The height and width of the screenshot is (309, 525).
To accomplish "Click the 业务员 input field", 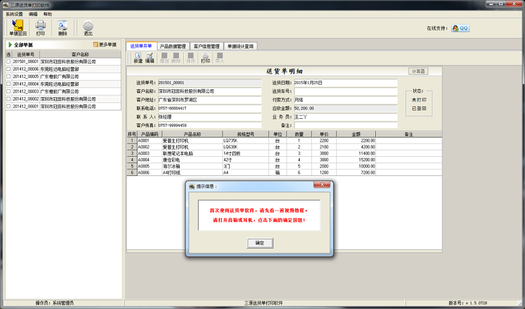I will [346, 117].
